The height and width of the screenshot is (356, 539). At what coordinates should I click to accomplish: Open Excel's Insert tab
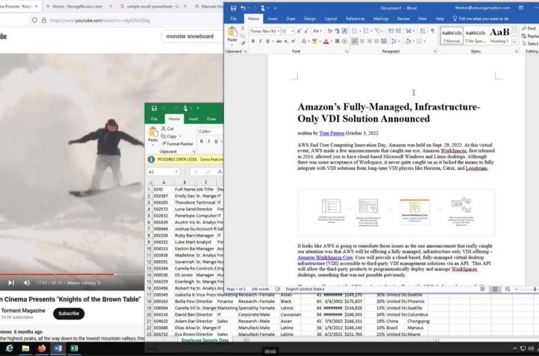pos(193,119)
